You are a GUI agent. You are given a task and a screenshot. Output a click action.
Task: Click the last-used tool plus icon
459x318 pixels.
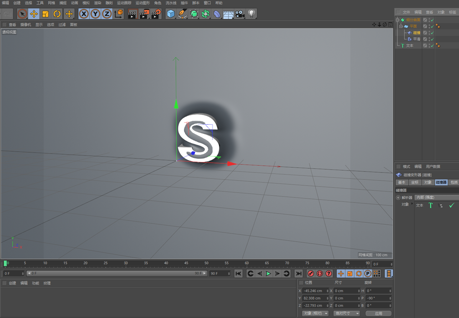(69, 14)
